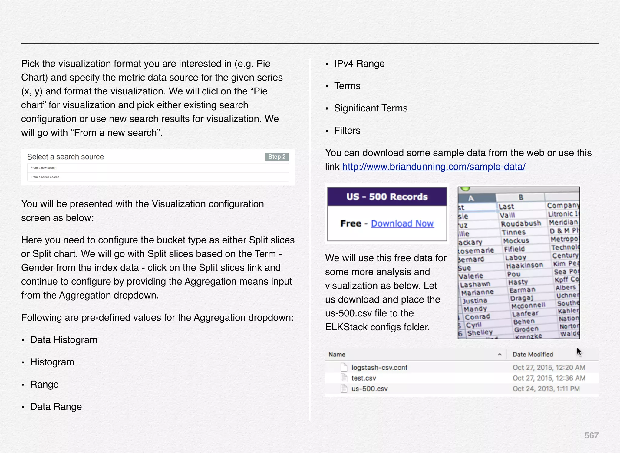Image resolution: width=620 pixels, height=453 pixels.
Task: Click the US - 500 Records banner
Action: coord(387,197)
